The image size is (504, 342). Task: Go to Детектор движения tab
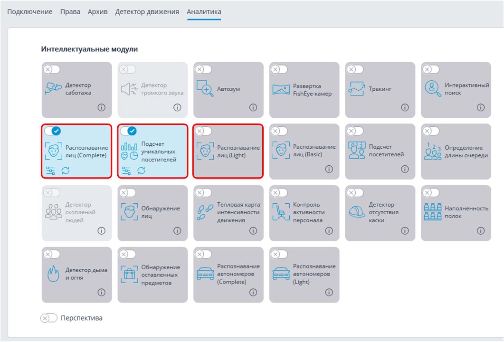[147, 12]
